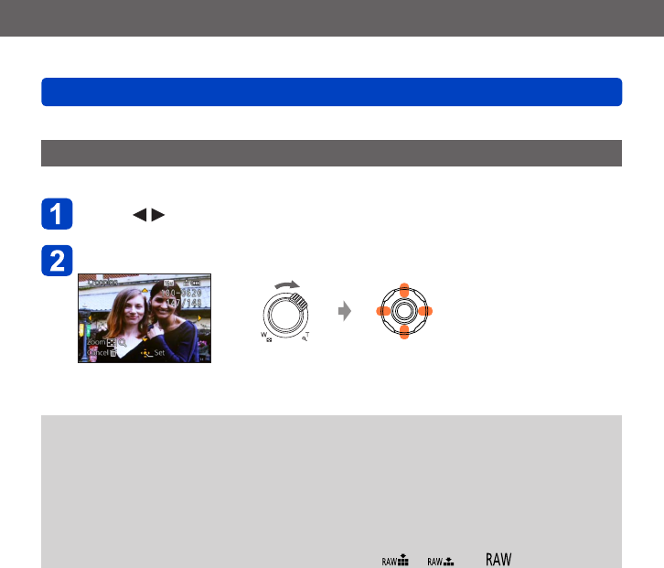Click the bottom orange cursor button
The height and width of the screenshot is (568, 664).
[404, 332]
